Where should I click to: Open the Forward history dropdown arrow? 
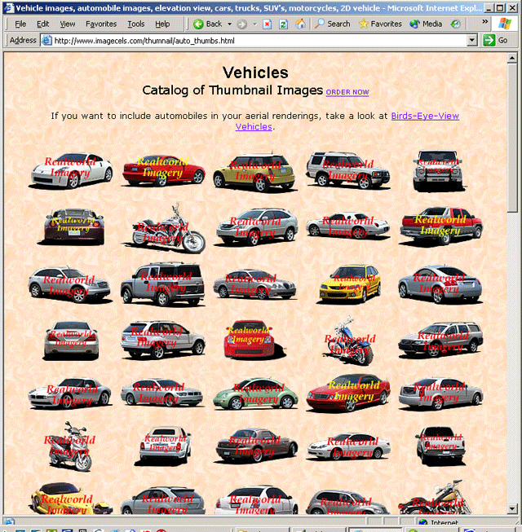coord(254,24)
